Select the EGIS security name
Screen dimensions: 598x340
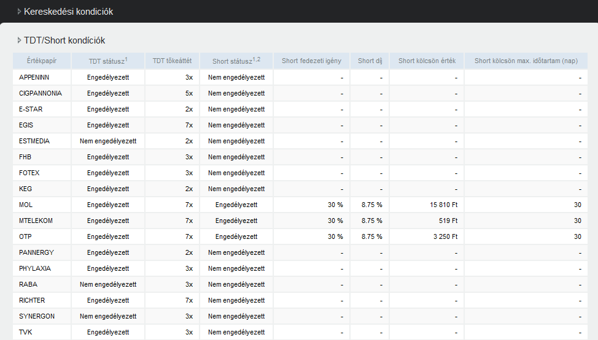(26, 125)
